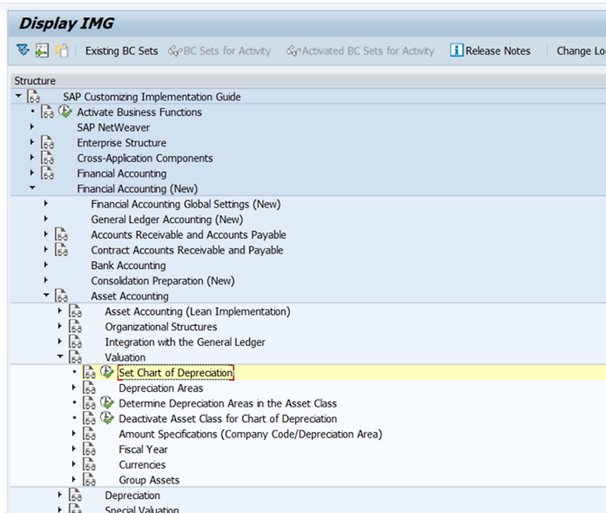606x513 pixels.
Task: Select Financial Accounting (New) tree entry
Action: click(137, 189)
